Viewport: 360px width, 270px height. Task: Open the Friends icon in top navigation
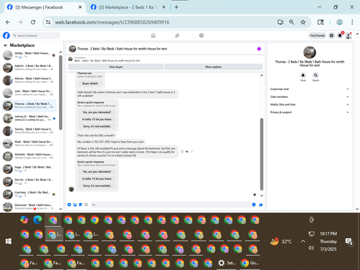(177, 35)
